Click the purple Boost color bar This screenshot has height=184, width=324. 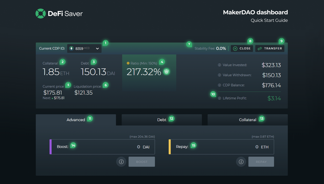point(50,147)
